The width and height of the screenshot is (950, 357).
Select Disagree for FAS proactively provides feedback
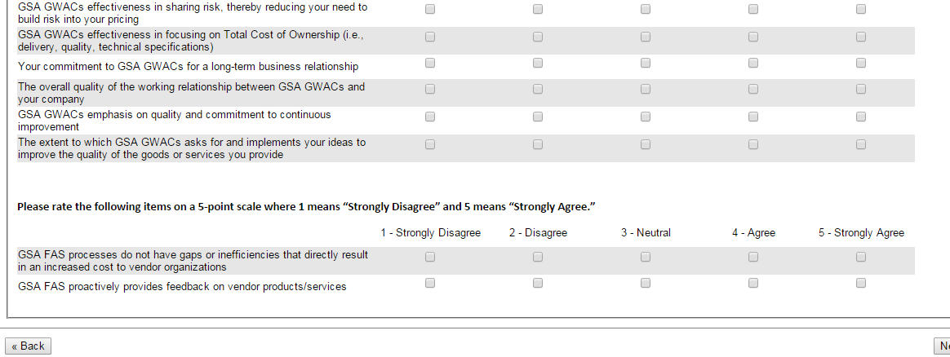538,284
